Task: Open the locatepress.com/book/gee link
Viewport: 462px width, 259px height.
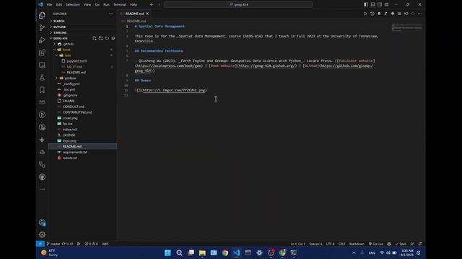Action: coord(169,65)
